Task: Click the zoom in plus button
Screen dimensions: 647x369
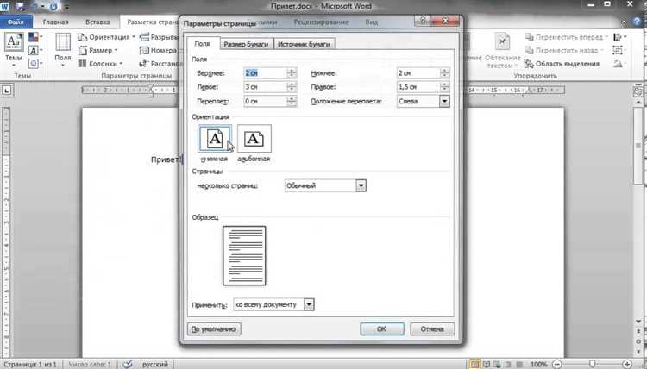Action: (627, 364)
